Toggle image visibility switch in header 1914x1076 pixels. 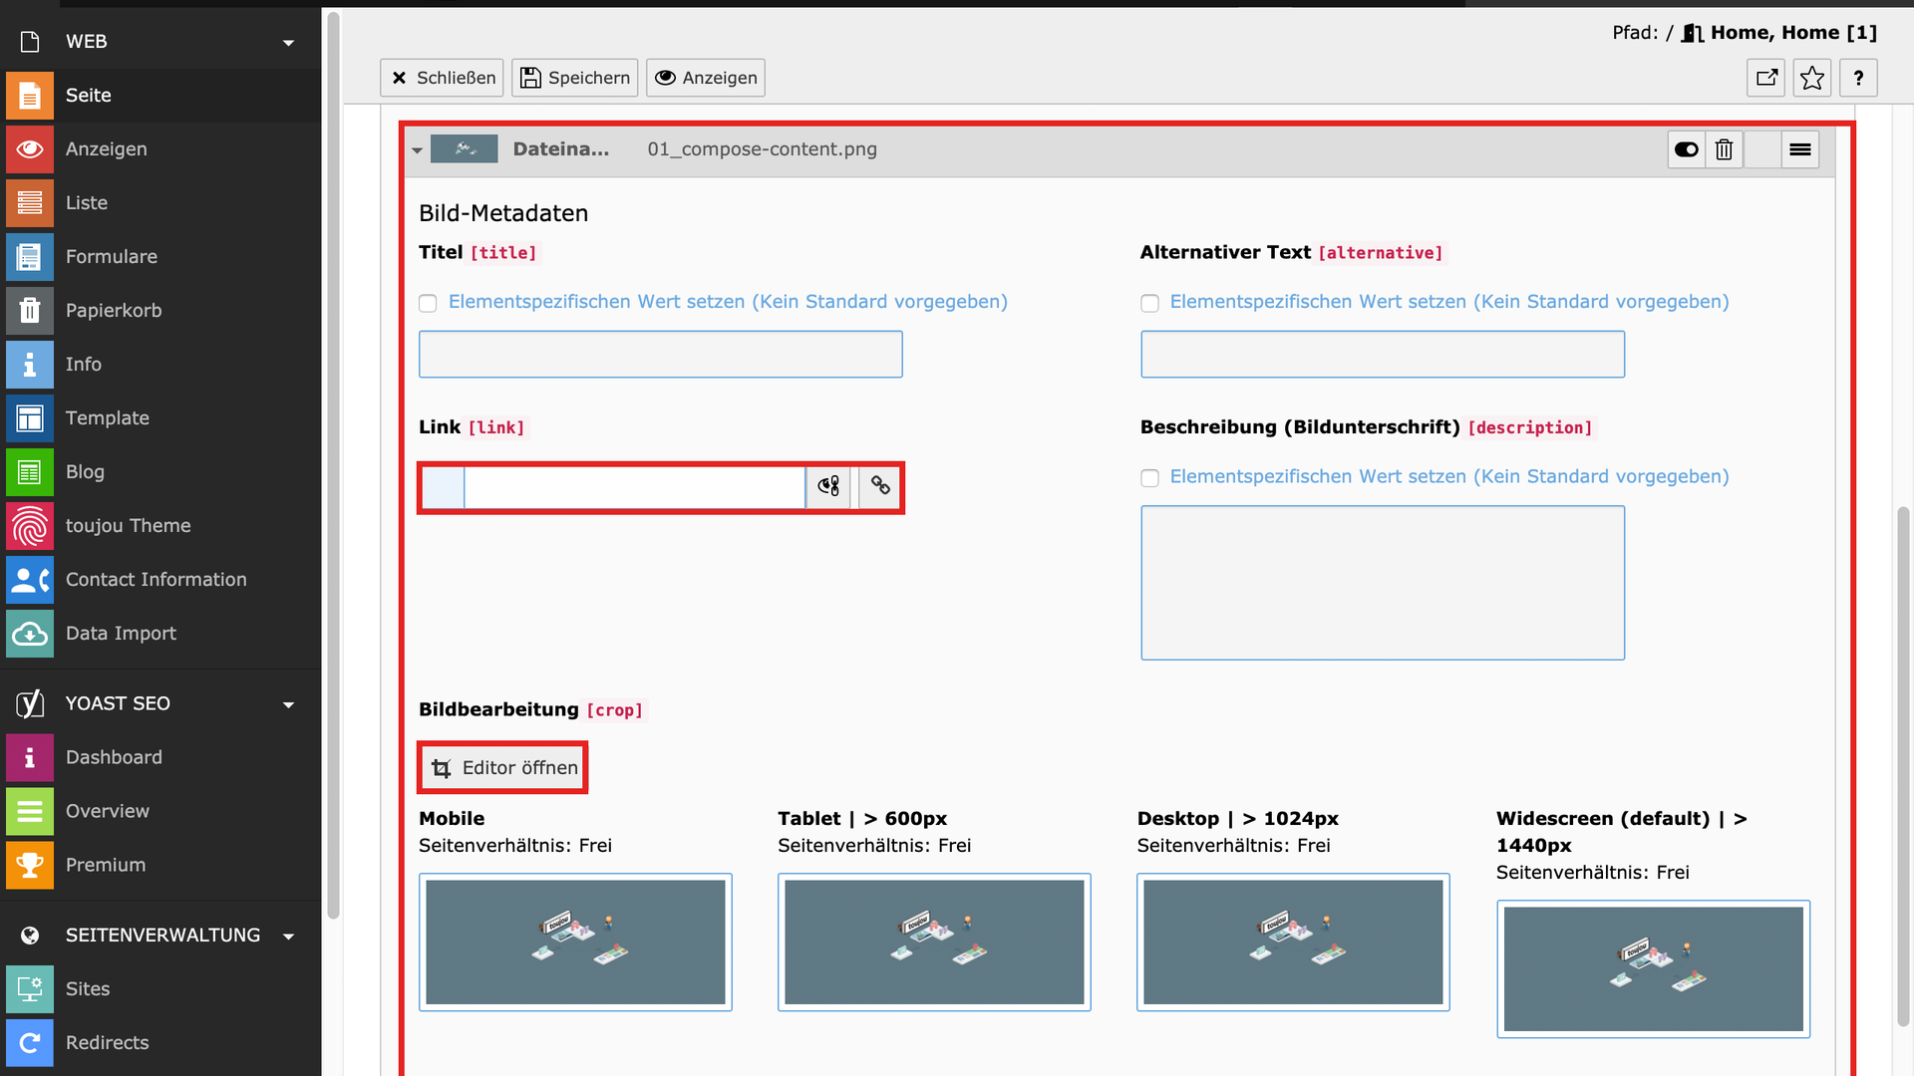1686,149
